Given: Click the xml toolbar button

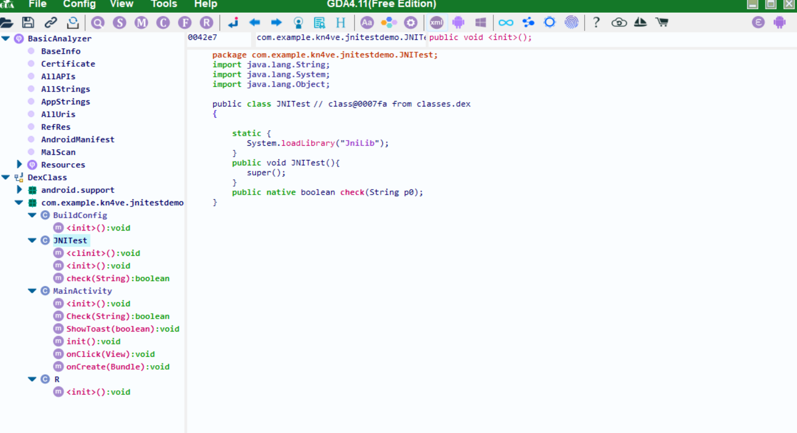Looking at the screenshot, I should 437,22.
